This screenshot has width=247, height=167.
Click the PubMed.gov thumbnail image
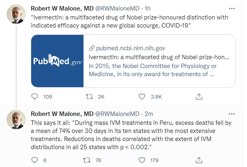click(x=57, y=61)
